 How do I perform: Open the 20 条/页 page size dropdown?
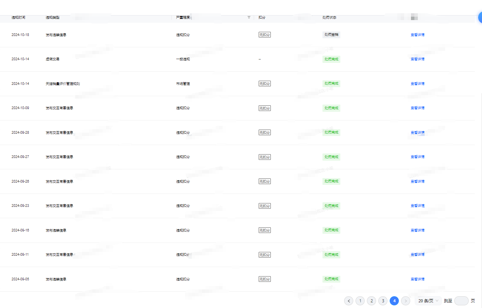428,301
